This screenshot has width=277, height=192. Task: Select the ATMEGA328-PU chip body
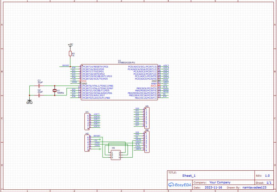pyautogui.click(x=119, y=82)
